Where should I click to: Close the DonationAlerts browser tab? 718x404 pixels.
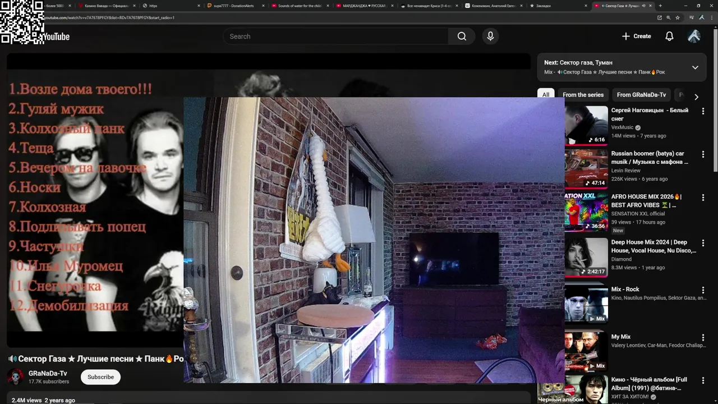pos(263,6)
